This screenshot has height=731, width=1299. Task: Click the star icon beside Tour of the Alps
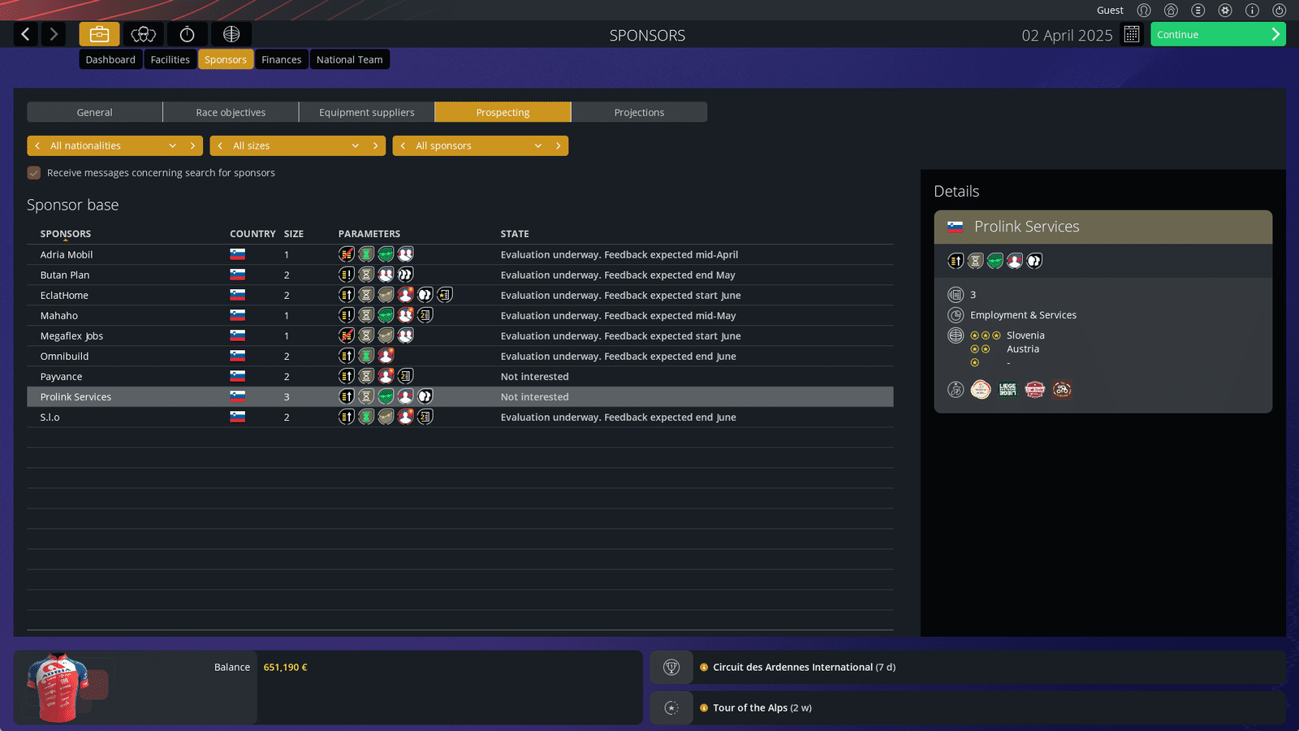click(x=671, y=708)
